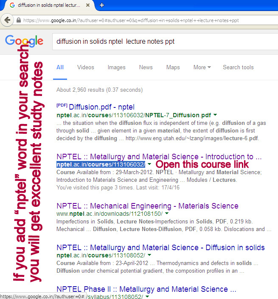Click the nptel.ac.in/courses/113106032/NPTEL-7_Diffusion.pdf URL text
The image size is (278, 299).
134,115
